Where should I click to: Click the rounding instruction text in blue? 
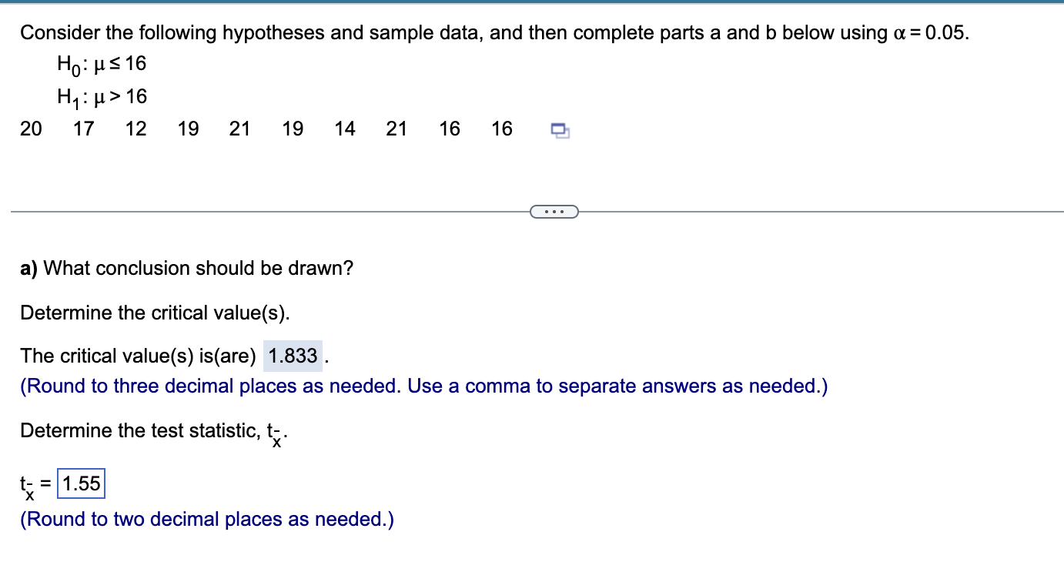click(423, 386)
